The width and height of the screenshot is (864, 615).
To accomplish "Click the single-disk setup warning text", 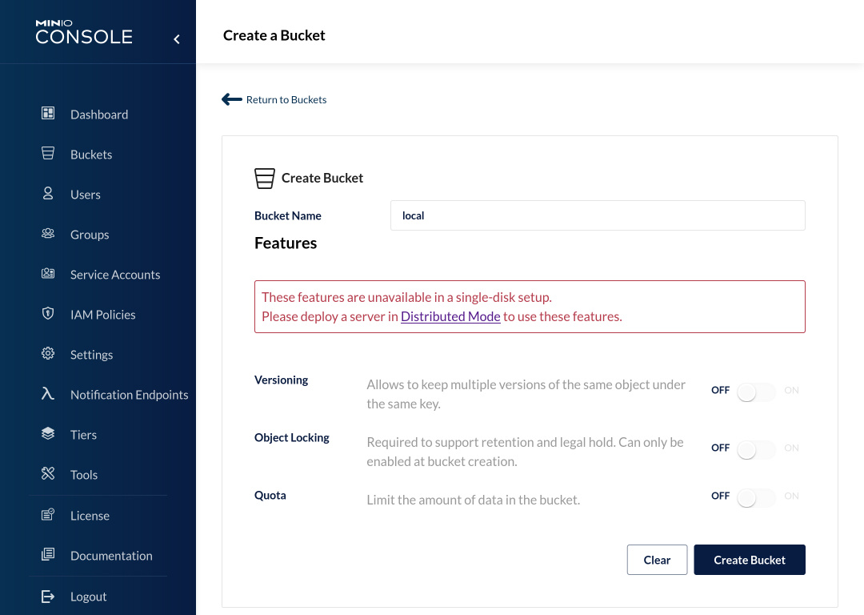I will point(442,307).
